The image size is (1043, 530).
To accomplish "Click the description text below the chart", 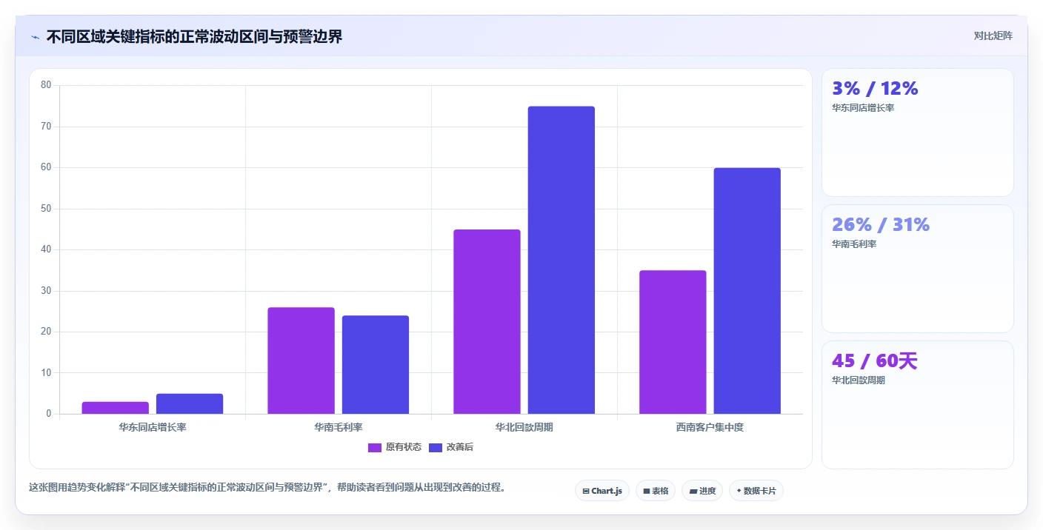I will (x=267, y=488).
